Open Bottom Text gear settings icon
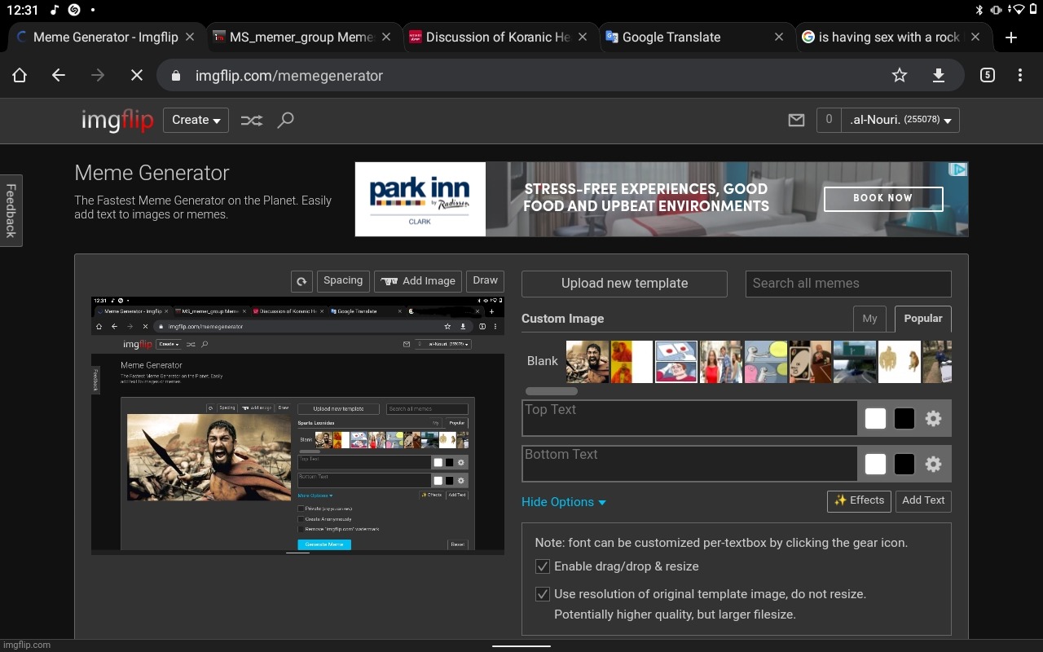Screen dimensions: 1043x652 [934, 465]
